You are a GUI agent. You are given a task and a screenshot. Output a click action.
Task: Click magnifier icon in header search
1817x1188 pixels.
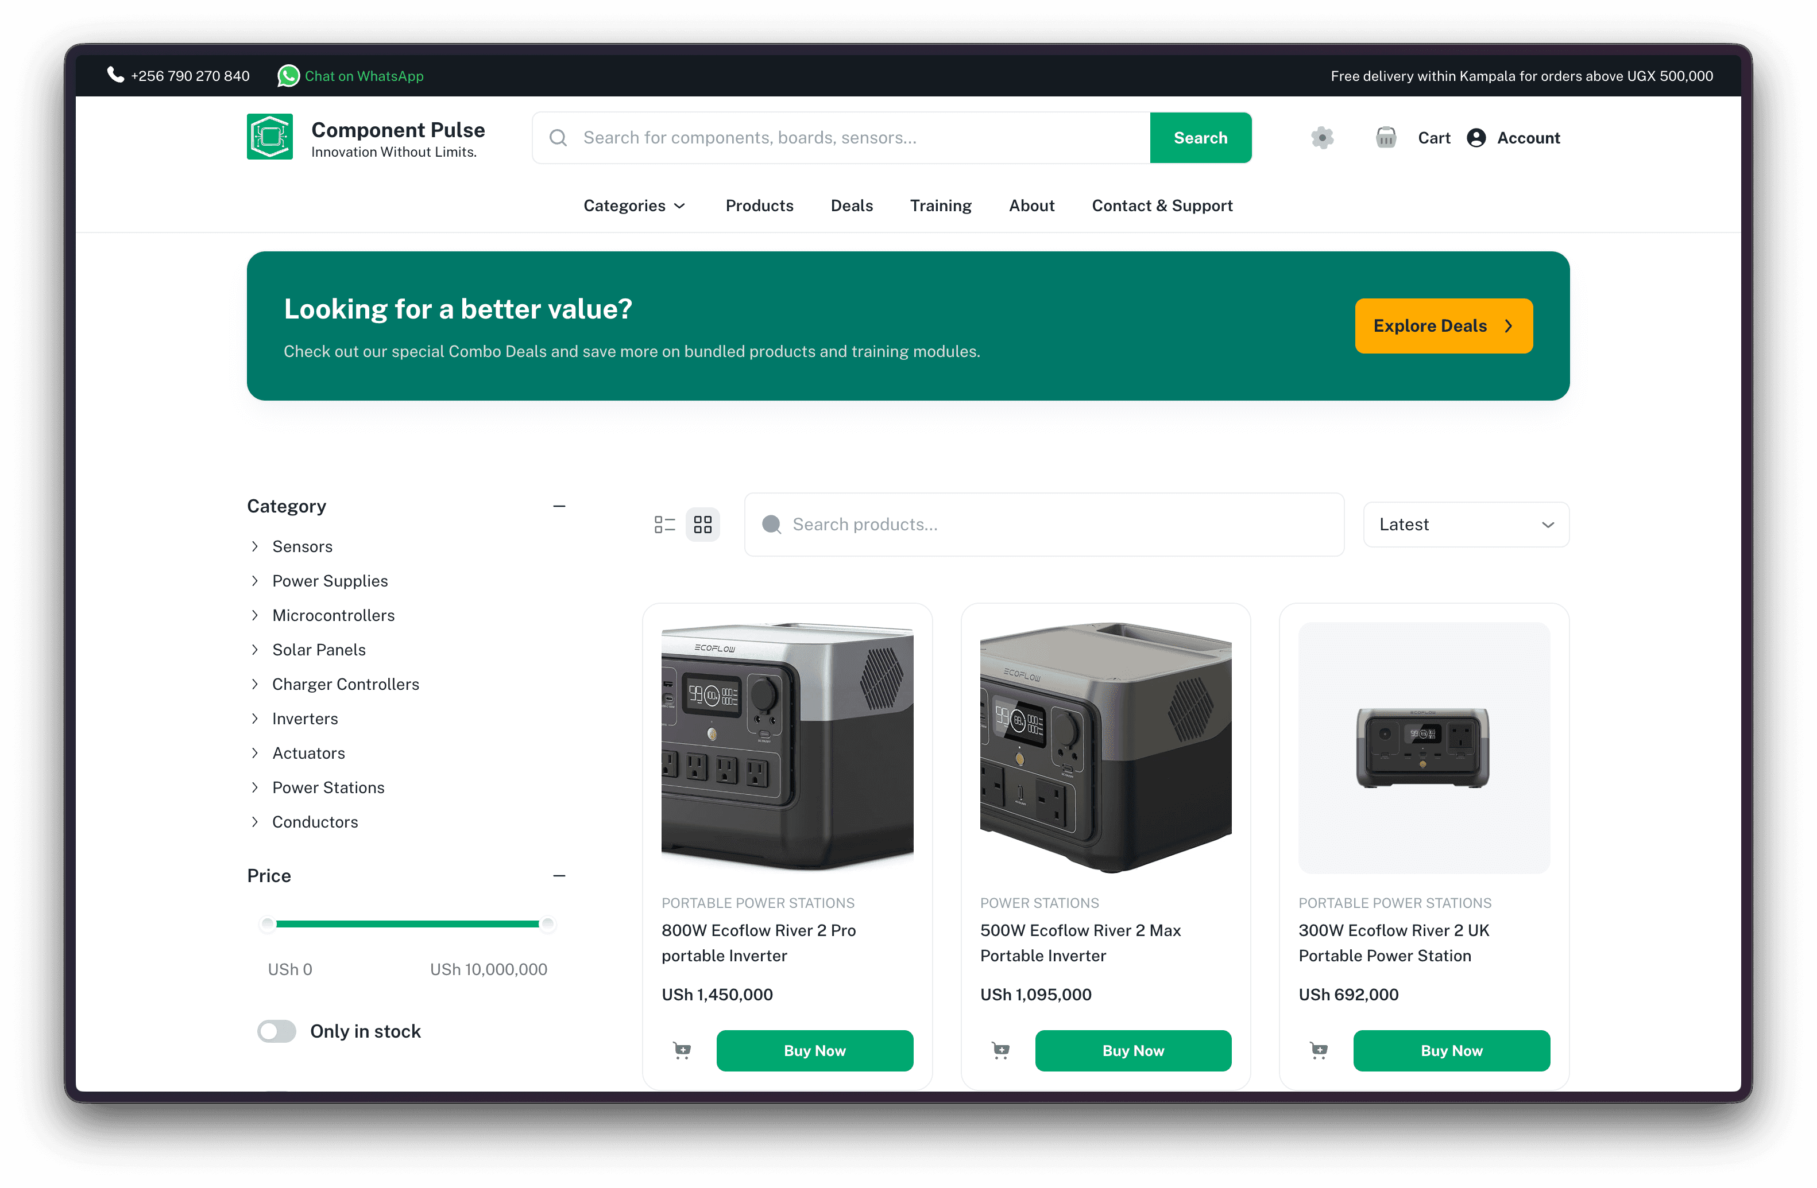[x=558, y=138]
